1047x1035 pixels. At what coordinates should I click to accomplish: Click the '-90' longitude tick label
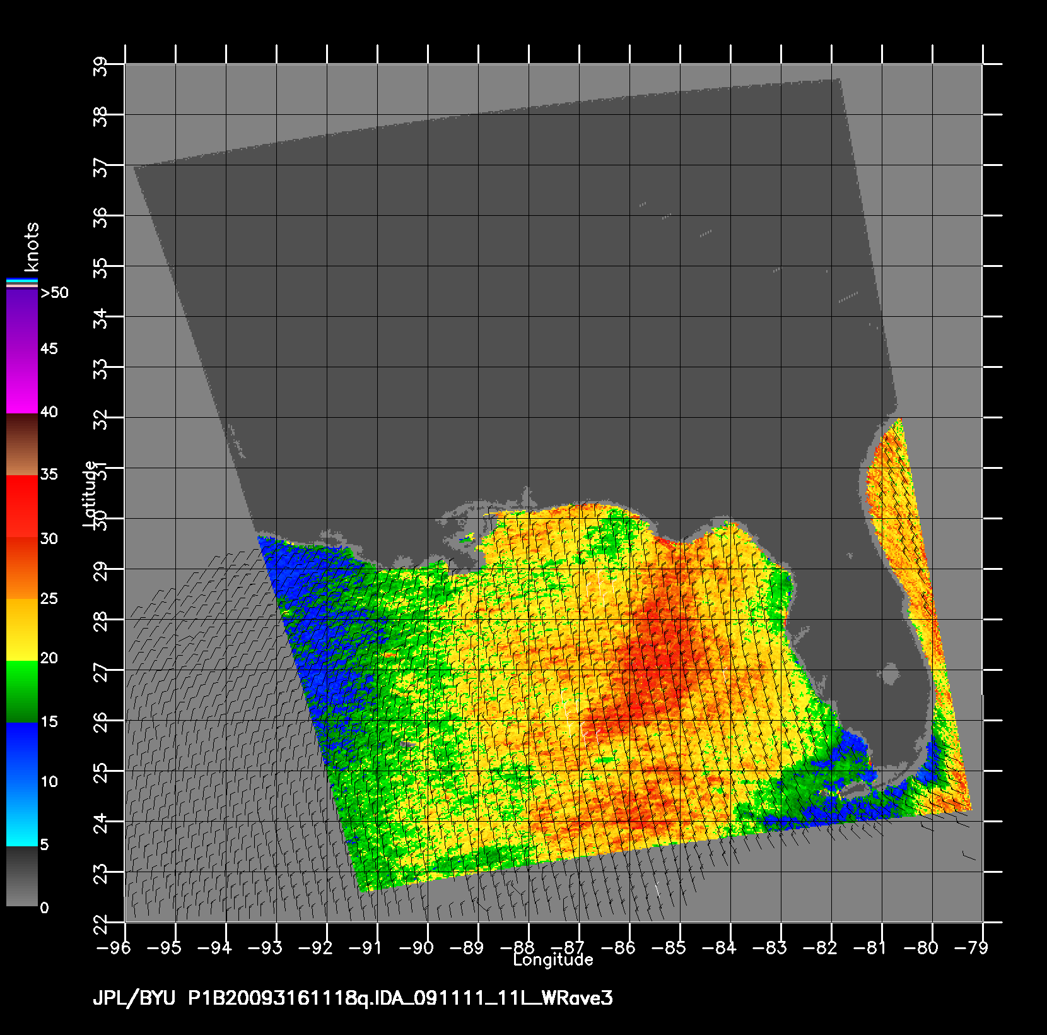[x=418, y=948]
